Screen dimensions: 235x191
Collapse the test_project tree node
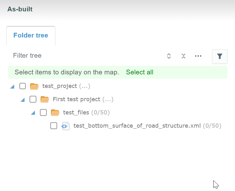[x=12, y=86]
